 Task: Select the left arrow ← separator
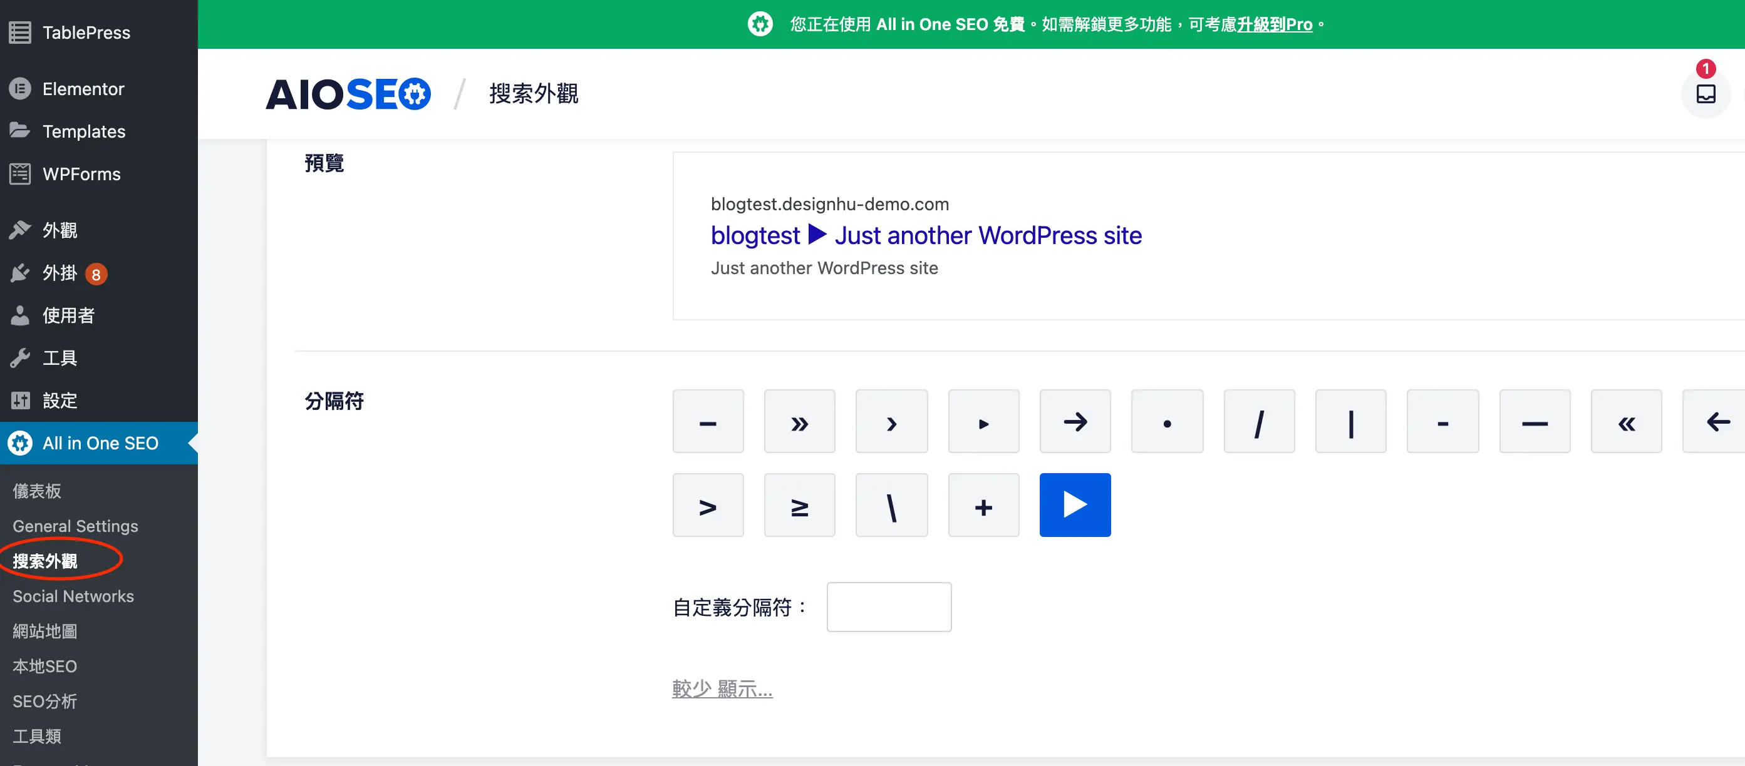pos(1714,421)
